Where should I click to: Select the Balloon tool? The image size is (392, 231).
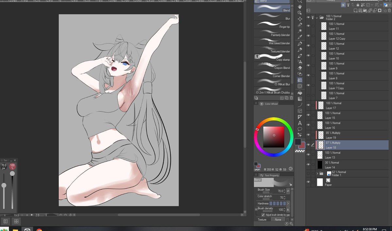pyautogui.click(x=300, y=129)
